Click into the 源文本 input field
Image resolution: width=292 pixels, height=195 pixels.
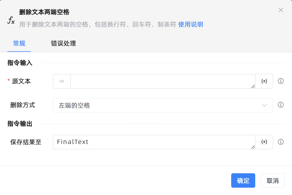coord(162,81)
